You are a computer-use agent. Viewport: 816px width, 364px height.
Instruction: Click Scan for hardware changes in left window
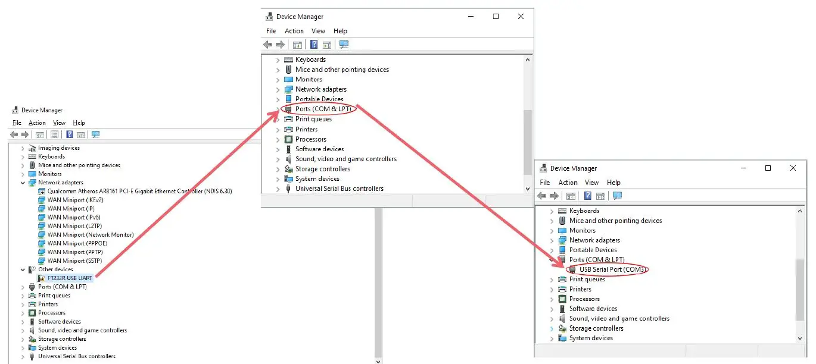coord(95,134)
